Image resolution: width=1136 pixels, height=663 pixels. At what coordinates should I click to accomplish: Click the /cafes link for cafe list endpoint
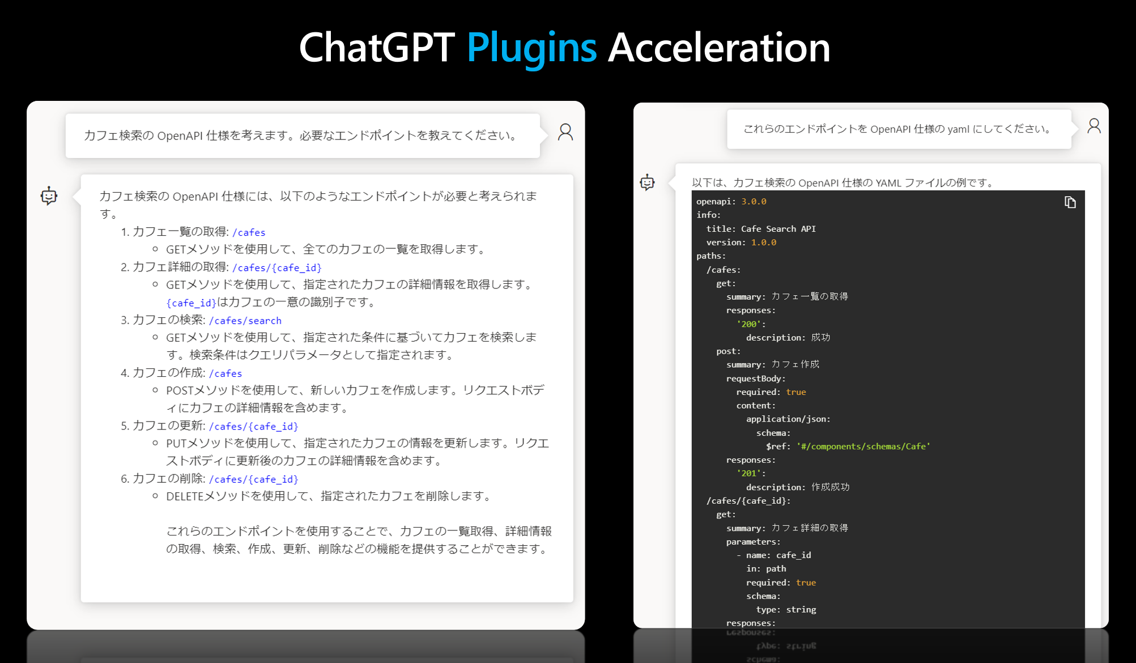pyautogui.click(x=249, y=232)
